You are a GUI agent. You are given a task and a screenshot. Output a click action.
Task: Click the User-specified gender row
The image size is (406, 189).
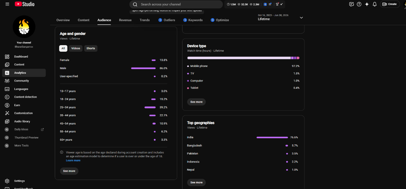(114, 76)
